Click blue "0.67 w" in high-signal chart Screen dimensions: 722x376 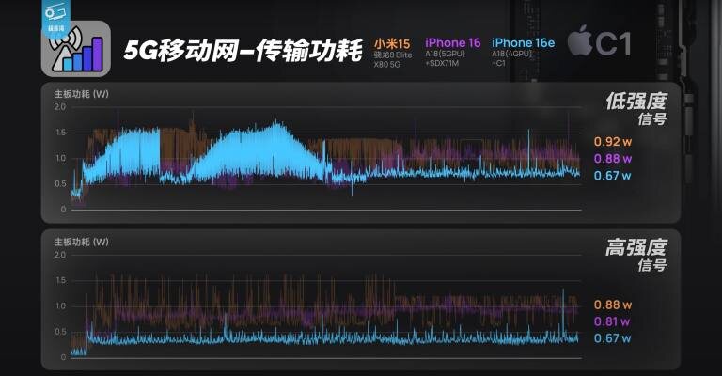[x=613, y=338]
